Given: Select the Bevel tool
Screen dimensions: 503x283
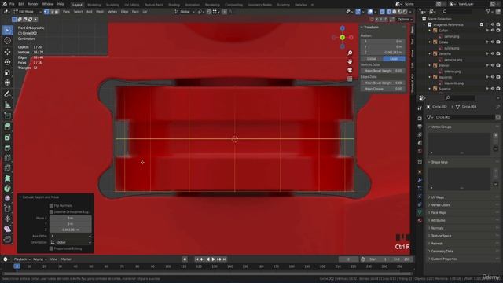Looking at the screenshot, I should click(x=7, y=148).
